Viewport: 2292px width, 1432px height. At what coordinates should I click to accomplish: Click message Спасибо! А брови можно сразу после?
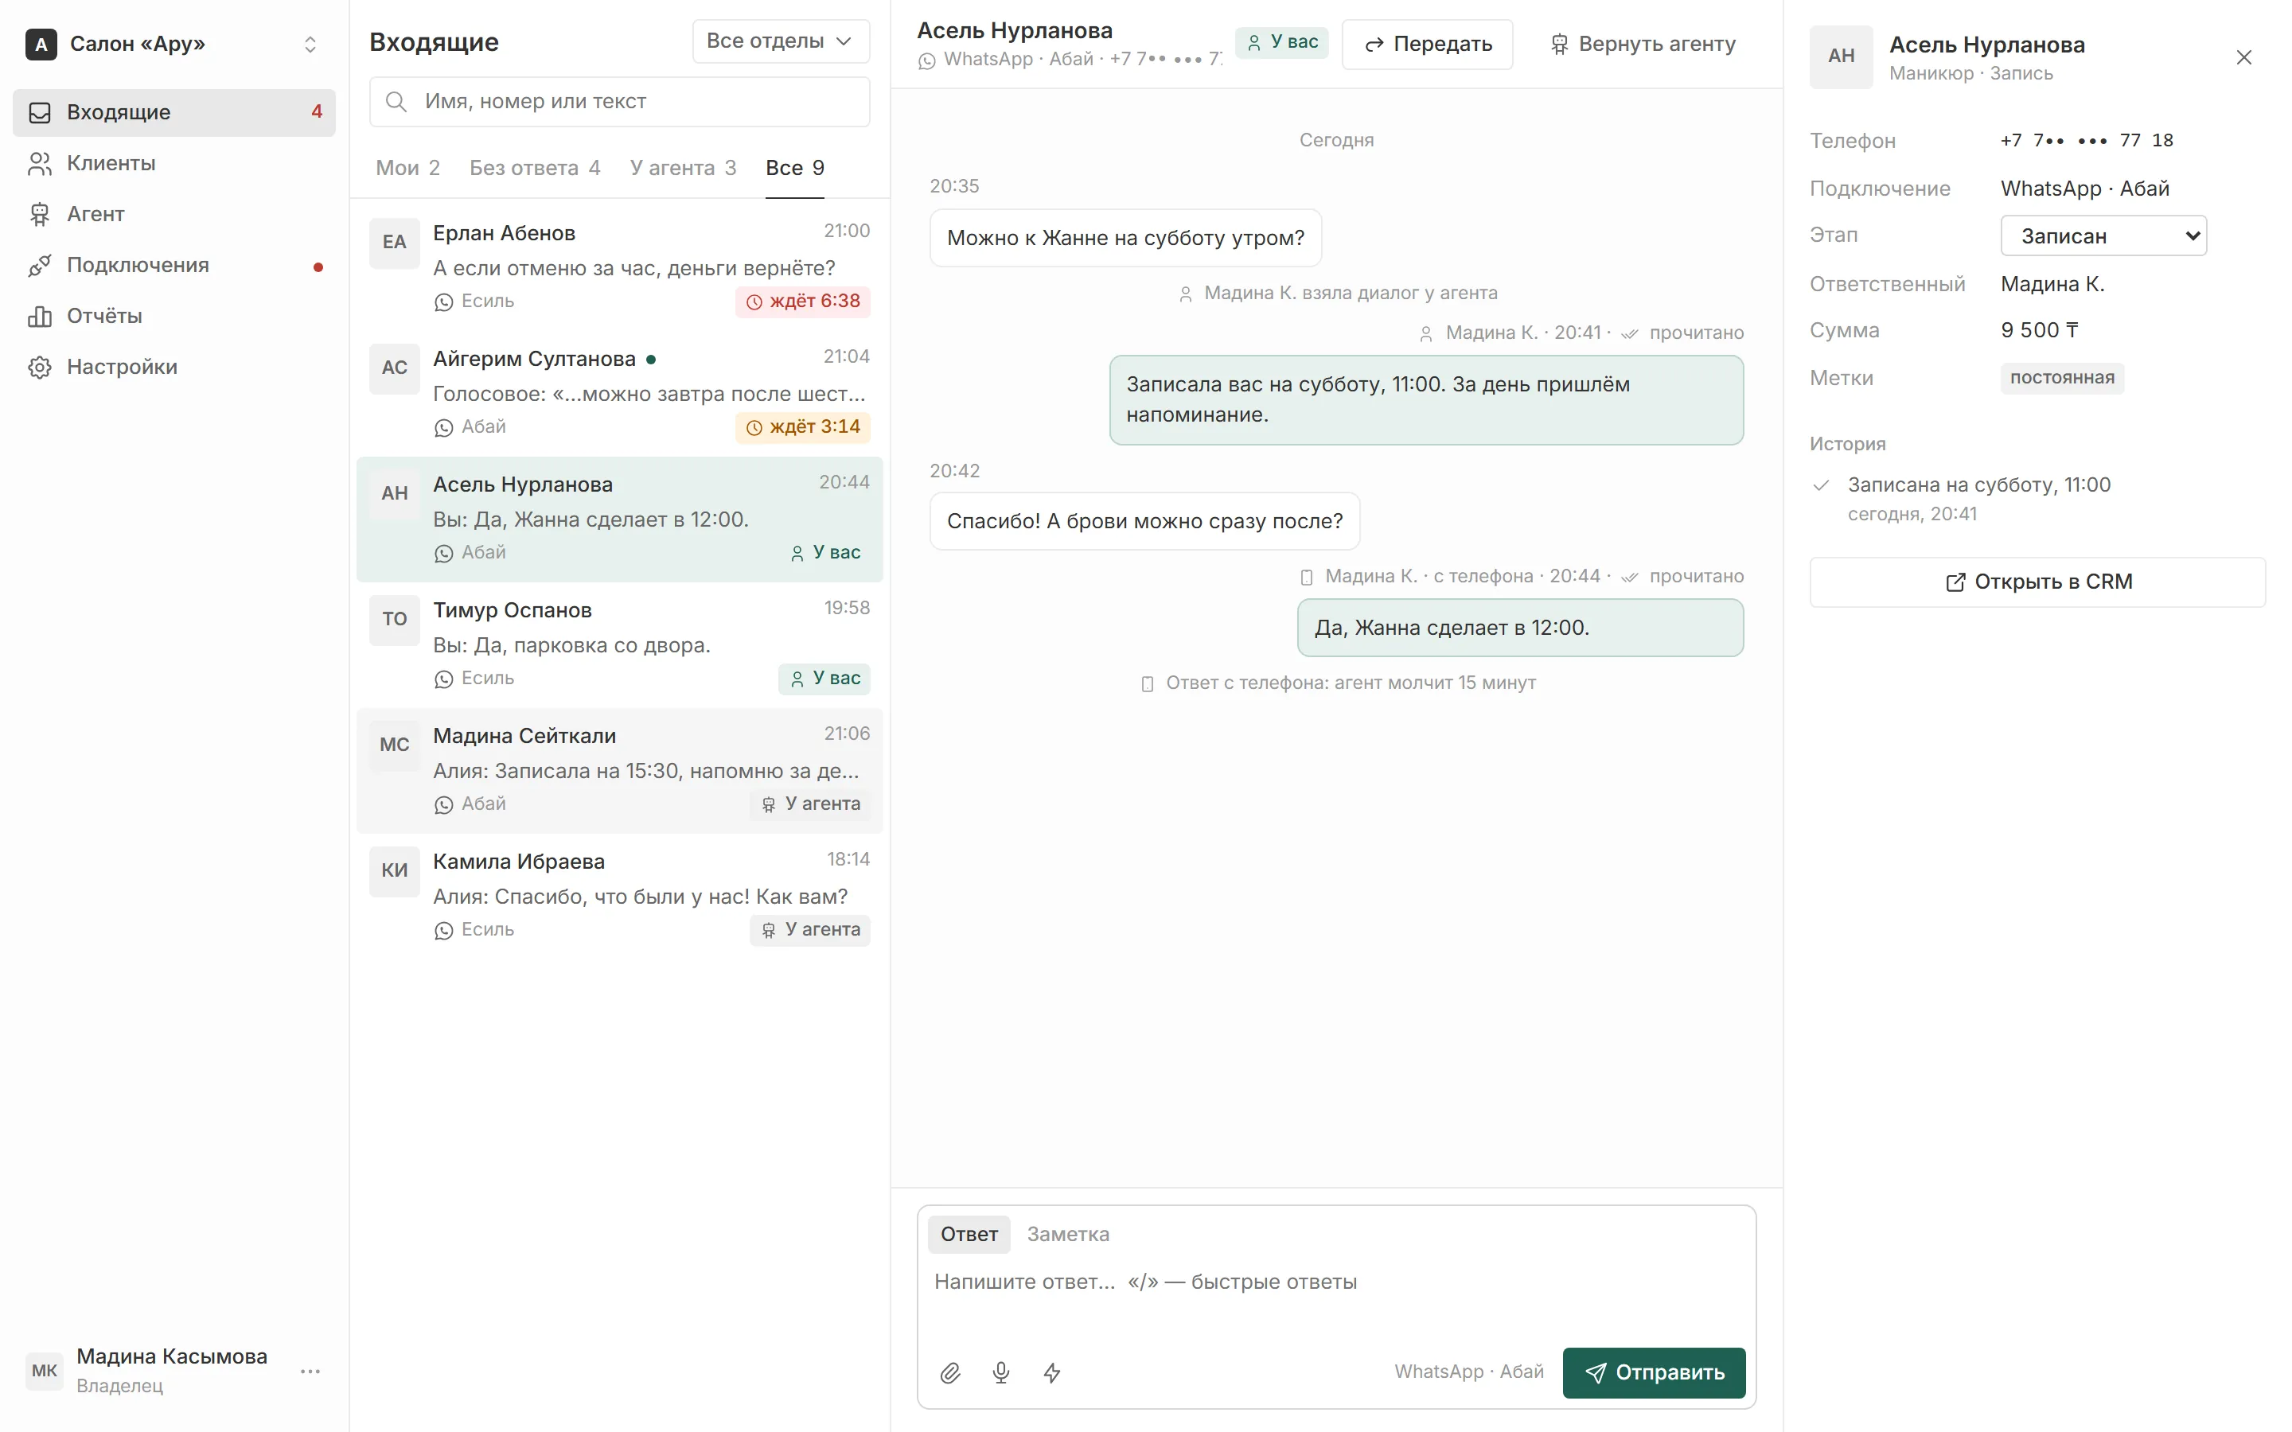[x=1144, y=521]
